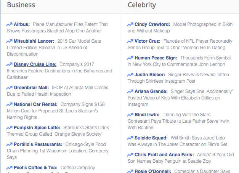
Task: Open the Disney Cruise Line topic link
Action: (35, 64)
